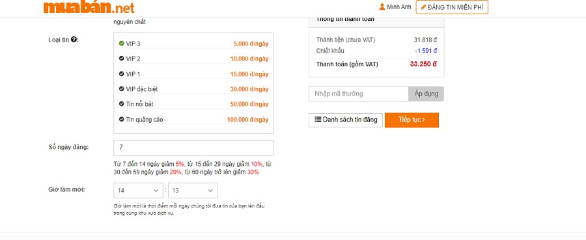Apply the reward code with Áp dụng
The width and height of the screenshot is (586, 240).
point(426,94)
